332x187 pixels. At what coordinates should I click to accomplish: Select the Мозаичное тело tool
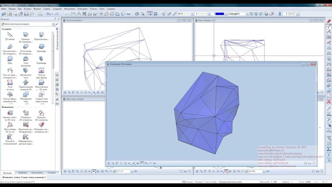26,73
